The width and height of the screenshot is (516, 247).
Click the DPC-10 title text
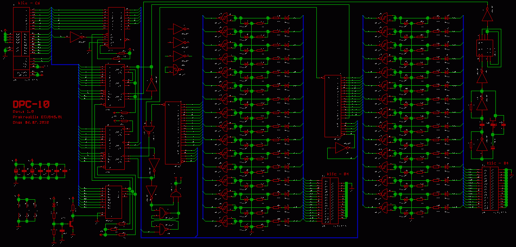point(31,104)
